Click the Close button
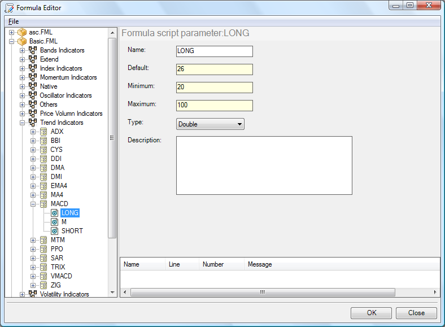This screenshot has height=327, width=445. tap(416, 313)
